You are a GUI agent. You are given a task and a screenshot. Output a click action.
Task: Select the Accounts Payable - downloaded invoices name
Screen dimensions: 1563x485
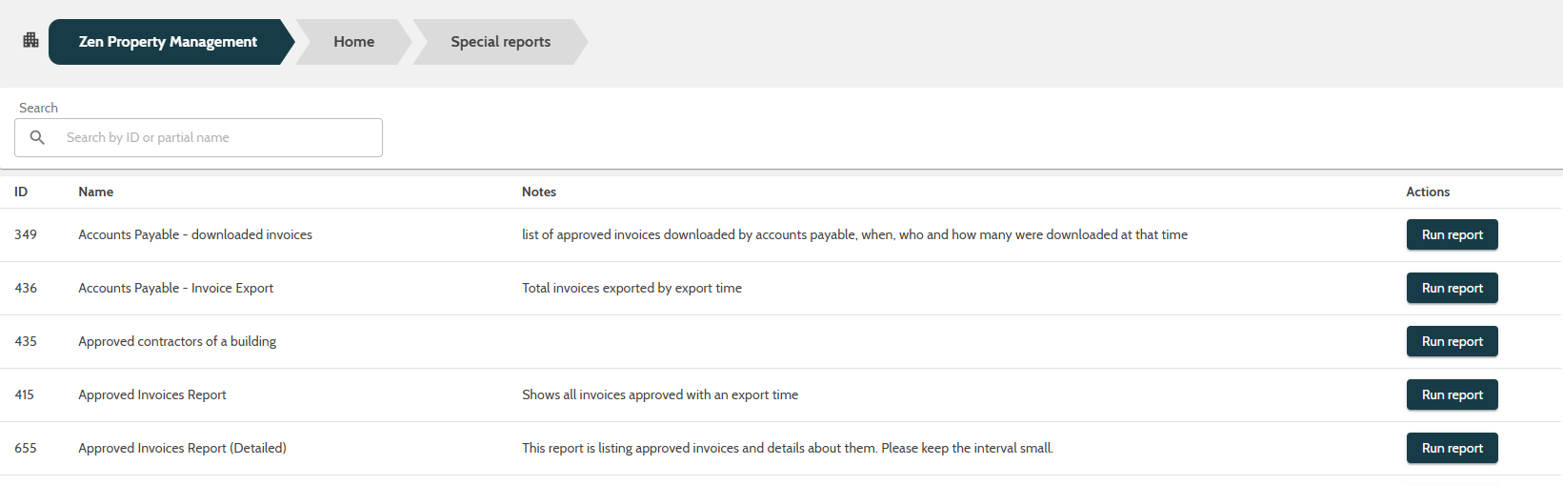point(195,234)
